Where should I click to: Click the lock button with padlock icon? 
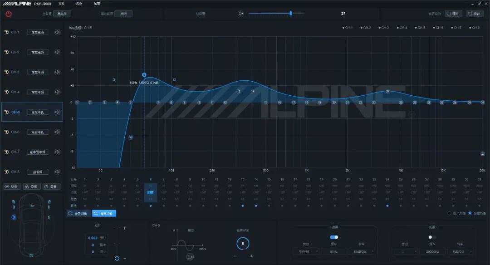[x=31, y=186]
